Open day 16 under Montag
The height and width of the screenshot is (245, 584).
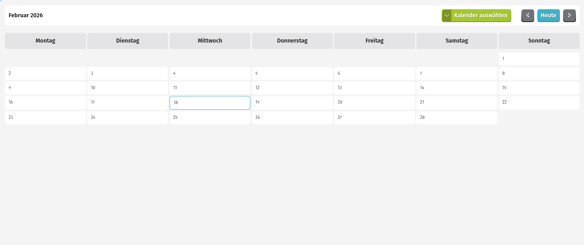45,102
